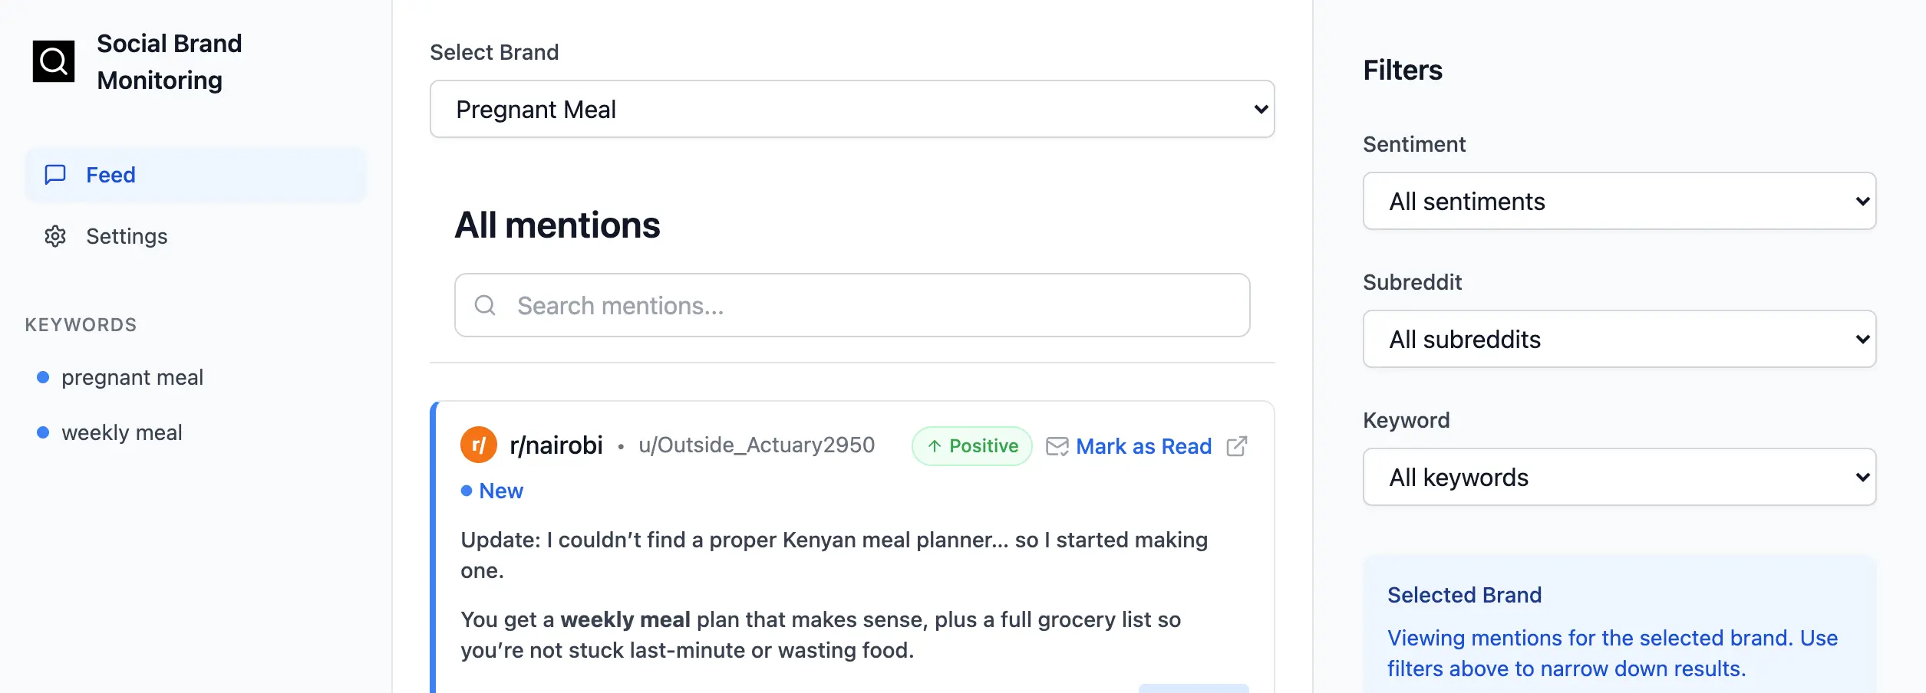Click the Positive sentiment badge

[x=971, y=446]
